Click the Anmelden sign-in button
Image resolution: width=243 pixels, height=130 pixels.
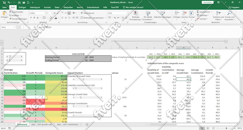click(x=208, y=2)
